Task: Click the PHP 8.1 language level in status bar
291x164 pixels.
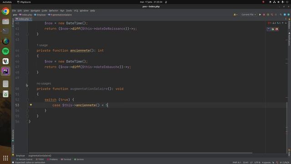Action: (237, 163)
